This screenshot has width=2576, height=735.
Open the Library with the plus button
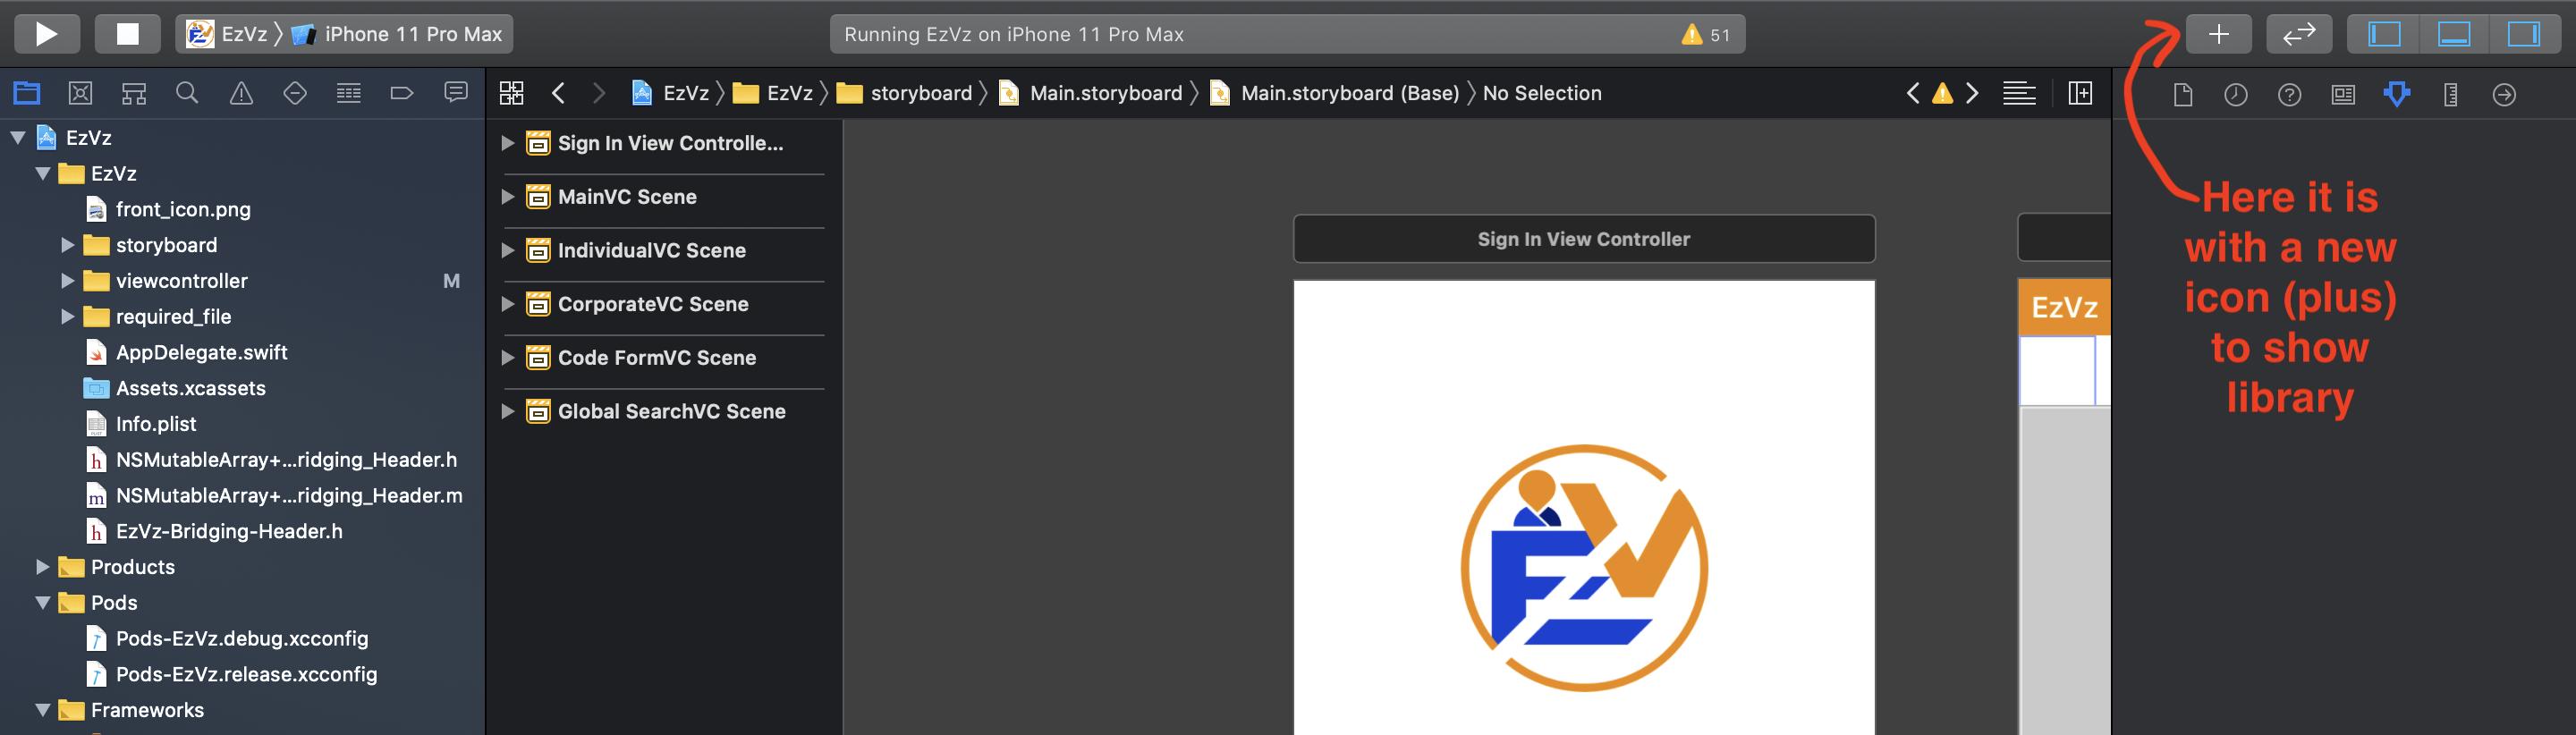point(2218,34)
